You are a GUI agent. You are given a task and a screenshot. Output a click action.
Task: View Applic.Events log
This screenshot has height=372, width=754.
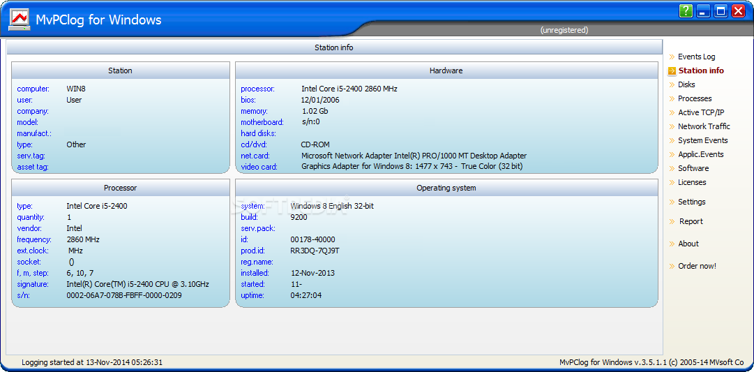(700, 154)
